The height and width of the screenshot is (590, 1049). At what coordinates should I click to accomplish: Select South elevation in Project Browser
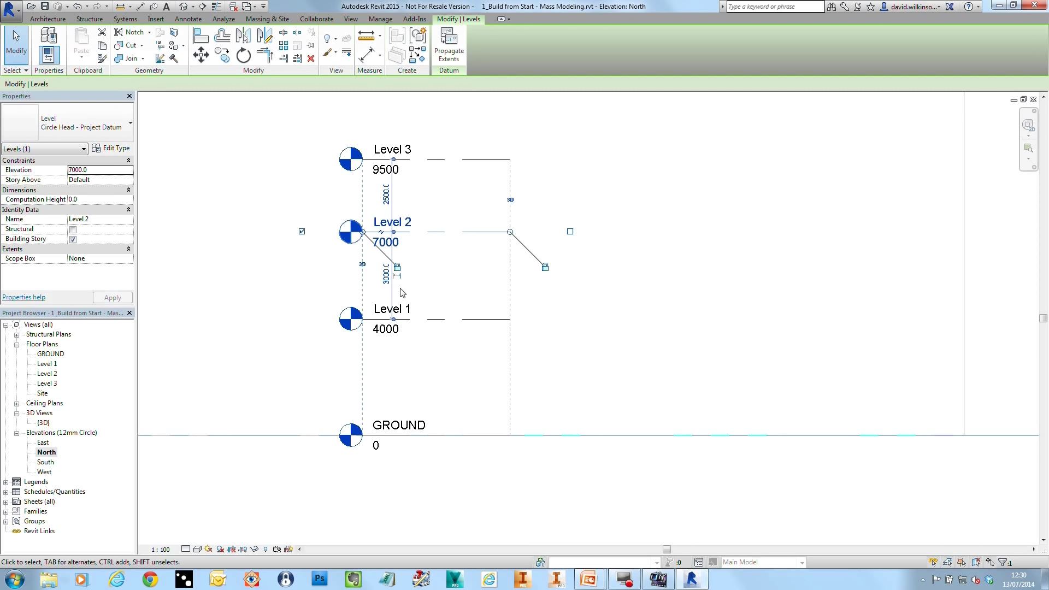coord(45,462)
